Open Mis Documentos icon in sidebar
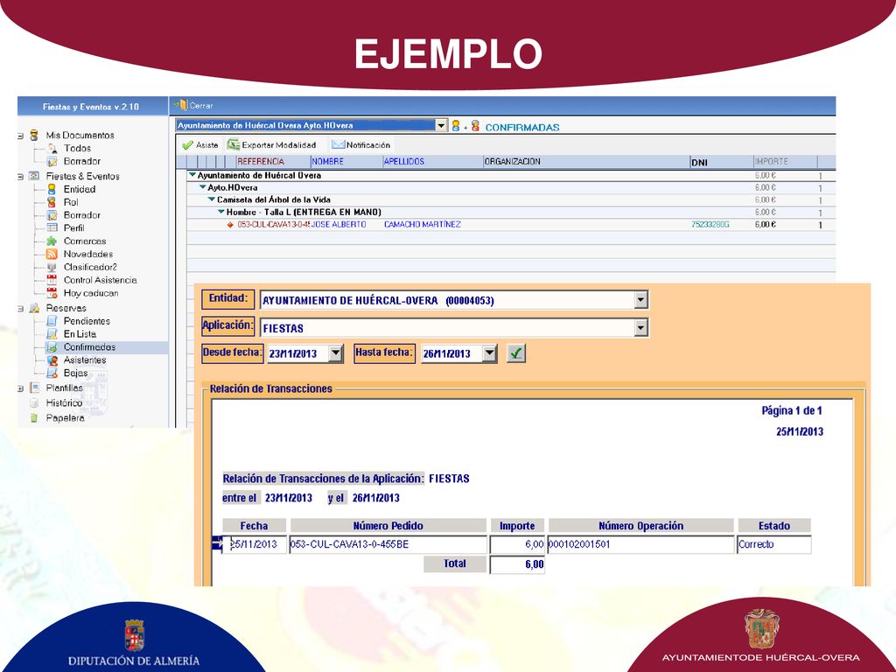This screenshot has height=672, width=896. coord(34,136)
